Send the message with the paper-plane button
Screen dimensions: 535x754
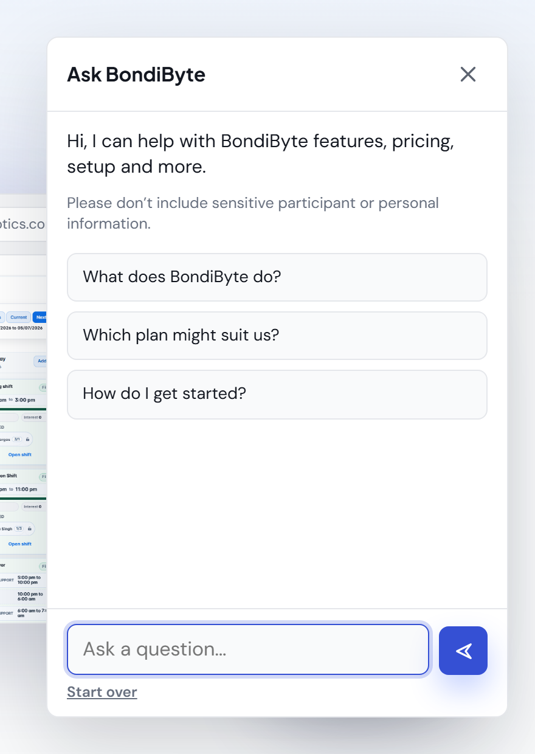463,651
